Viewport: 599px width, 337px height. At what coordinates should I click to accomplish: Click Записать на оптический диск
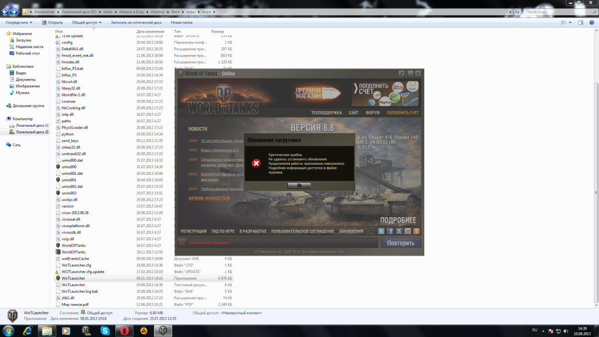click(x=136, y=22)
